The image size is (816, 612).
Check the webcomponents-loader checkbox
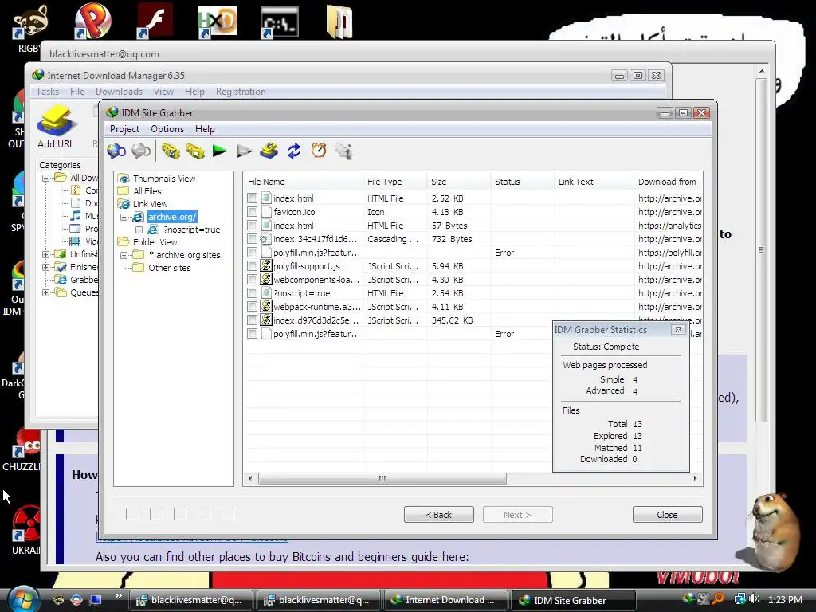click(253, 280)
